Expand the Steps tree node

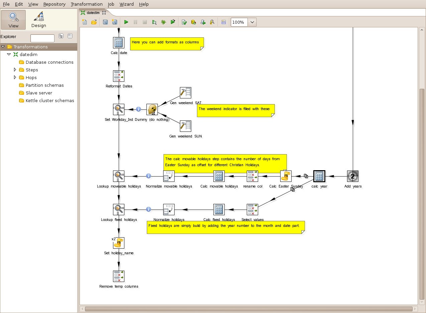[x=15, y=70]
